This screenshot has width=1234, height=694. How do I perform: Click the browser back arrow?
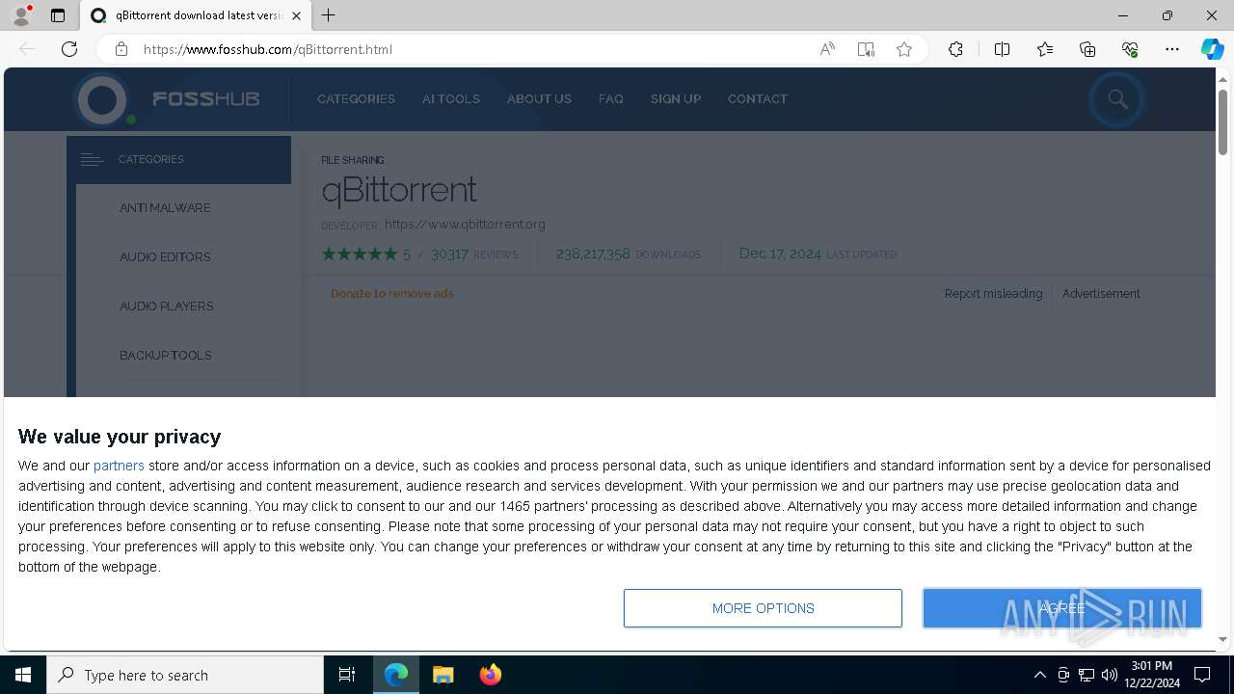point(27,49)
